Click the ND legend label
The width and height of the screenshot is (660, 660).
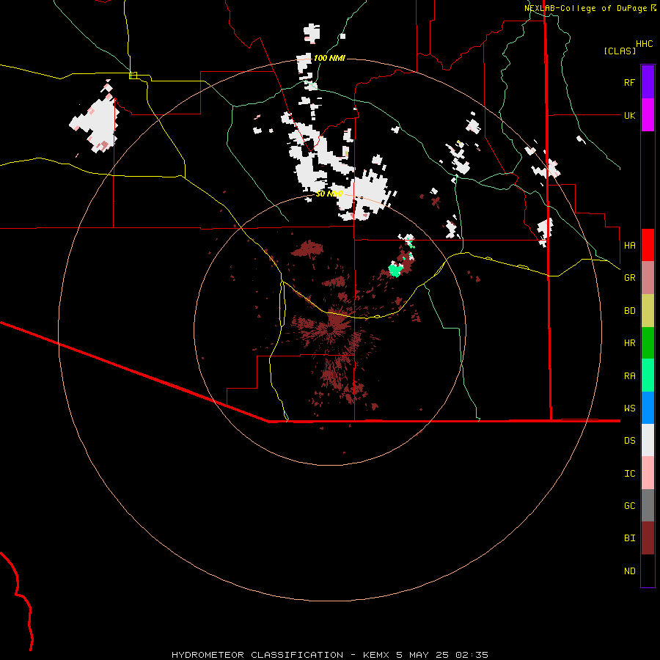point(629,571)
